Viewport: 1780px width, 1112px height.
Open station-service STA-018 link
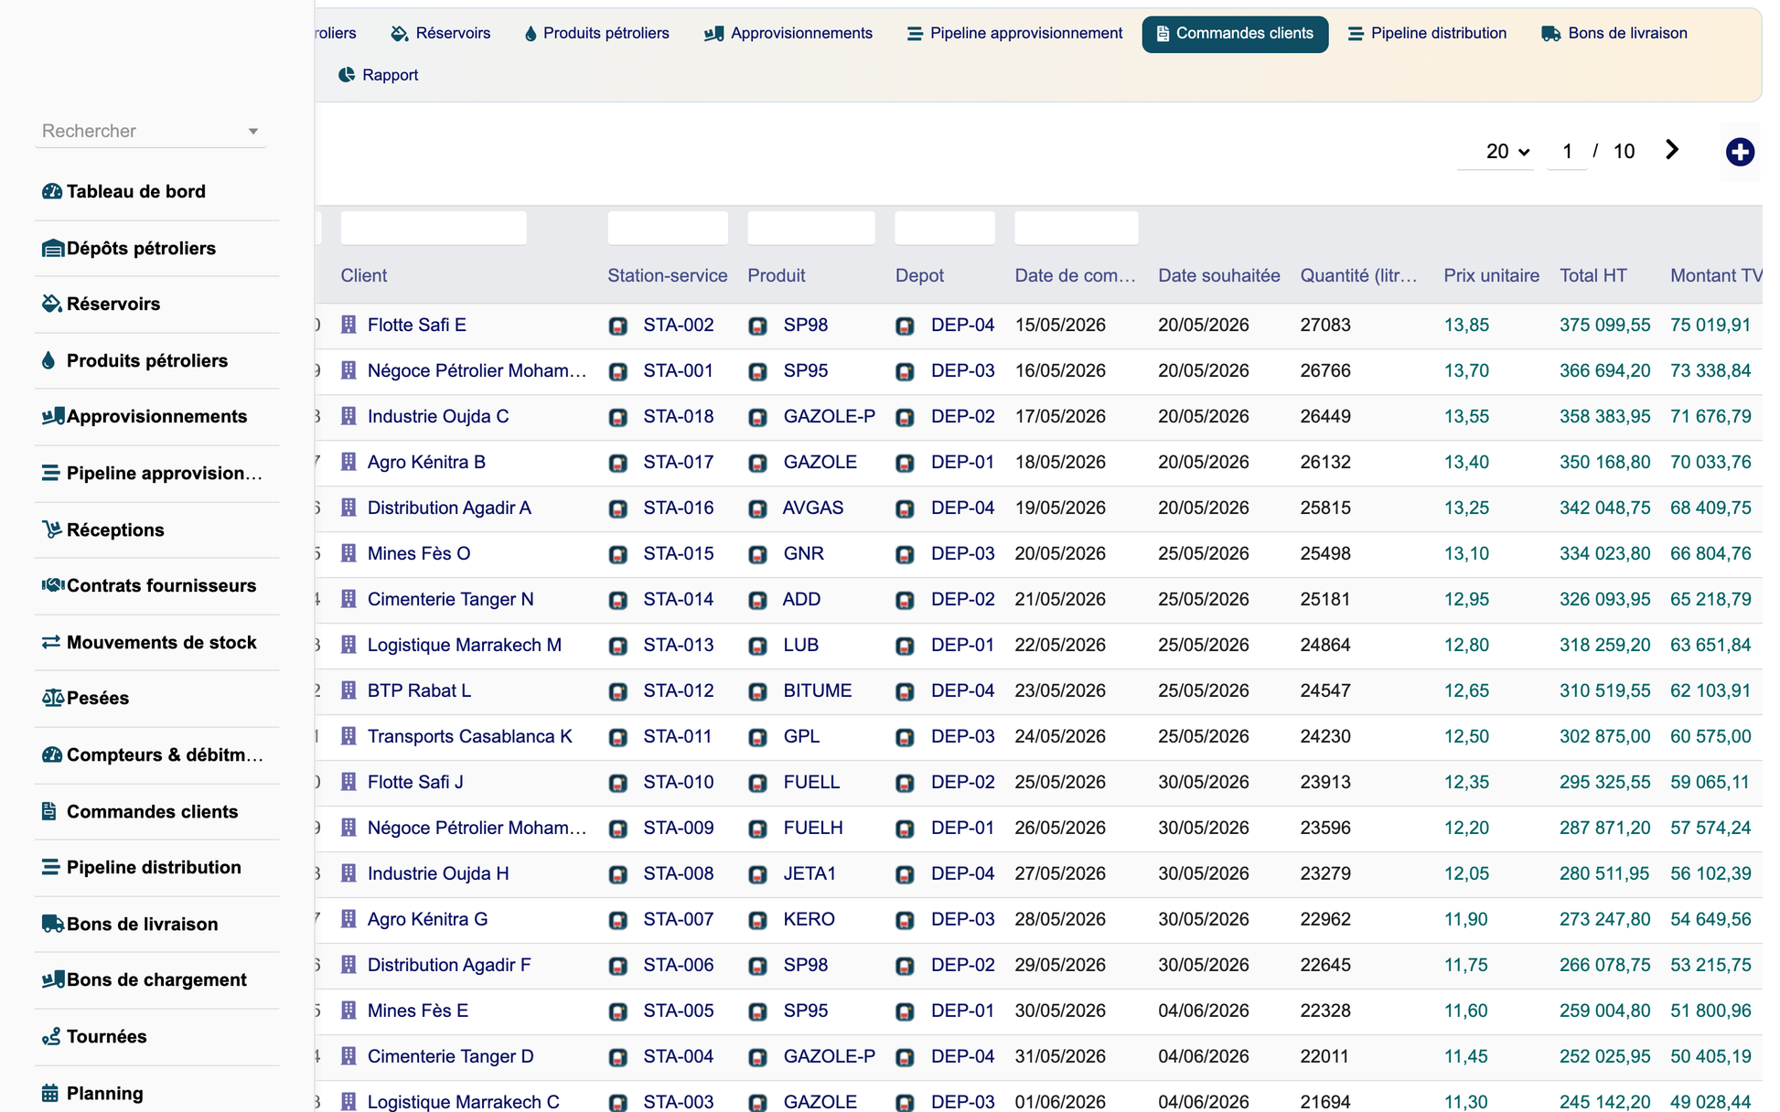click(679, 416)
